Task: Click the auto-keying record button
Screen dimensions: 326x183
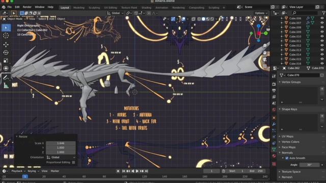Action: [x=118, y=171]
